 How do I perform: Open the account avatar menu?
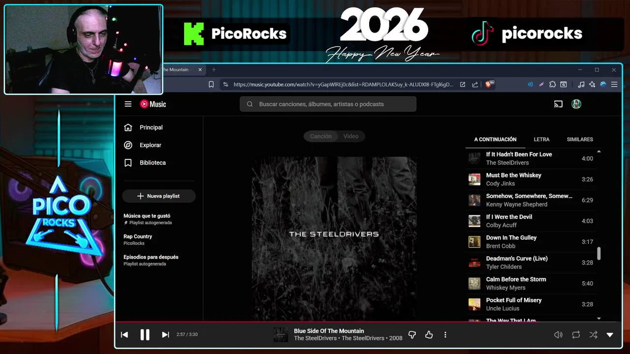tap(576, 104)
